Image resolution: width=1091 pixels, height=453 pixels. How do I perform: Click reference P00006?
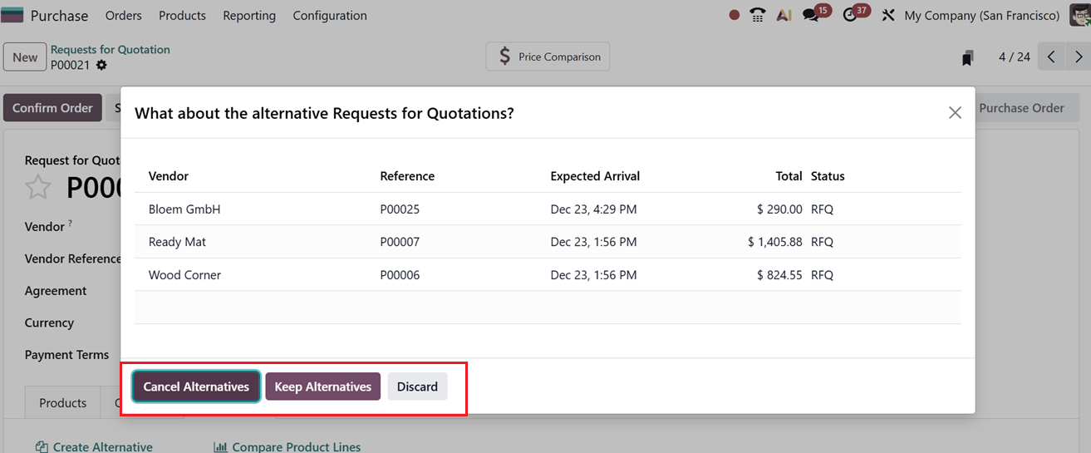coord(400,274)
